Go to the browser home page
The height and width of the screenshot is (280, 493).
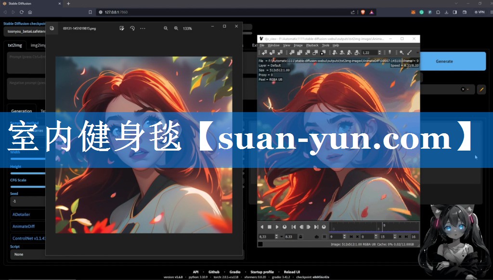[30, 12]
